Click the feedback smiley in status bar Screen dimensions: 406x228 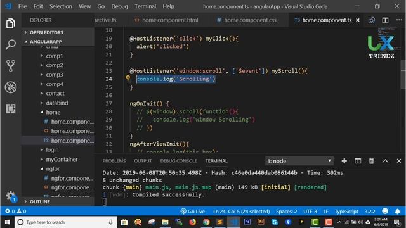(385, 211)
